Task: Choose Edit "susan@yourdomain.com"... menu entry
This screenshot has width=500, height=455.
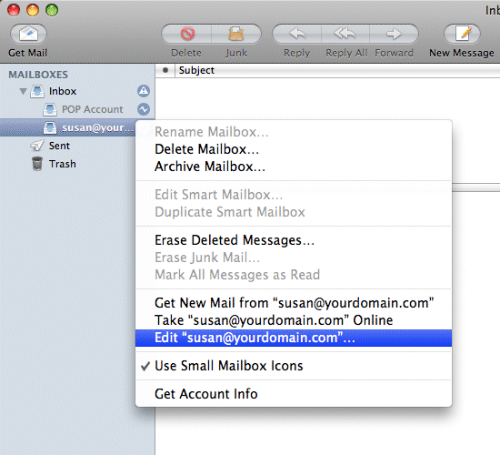Action: click(294, 338)
